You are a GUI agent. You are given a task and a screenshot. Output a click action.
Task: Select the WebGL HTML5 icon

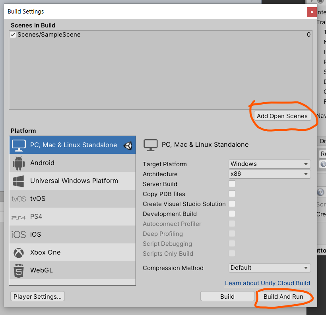[x=19, y=270]
